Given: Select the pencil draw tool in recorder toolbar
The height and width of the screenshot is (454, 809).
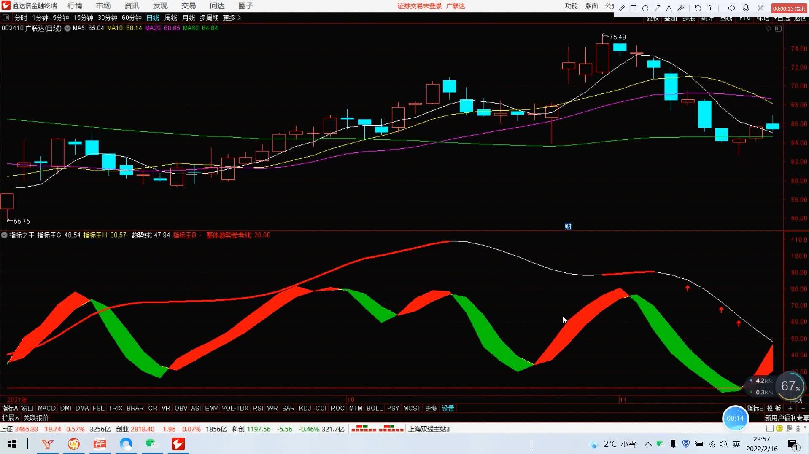Looking at the screenshot, I should click(622, 8).
